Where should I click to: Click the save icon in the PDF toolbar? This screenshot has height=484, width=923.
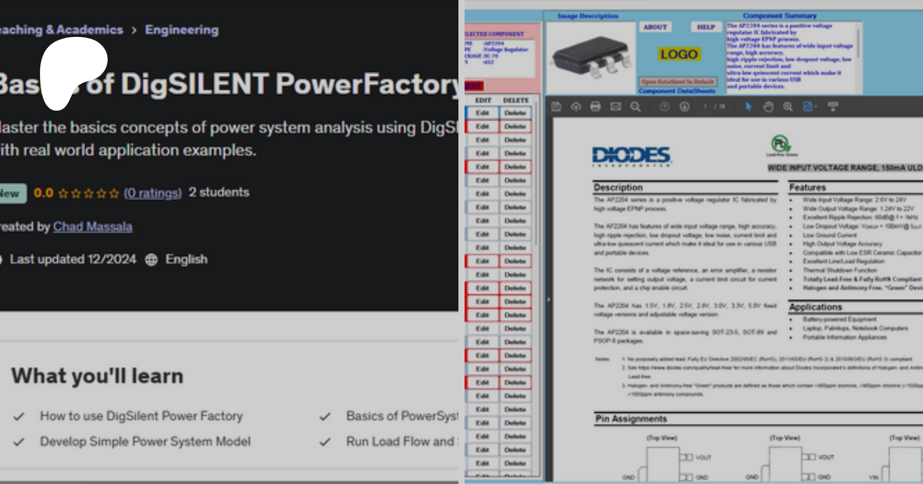click(556, 107)
